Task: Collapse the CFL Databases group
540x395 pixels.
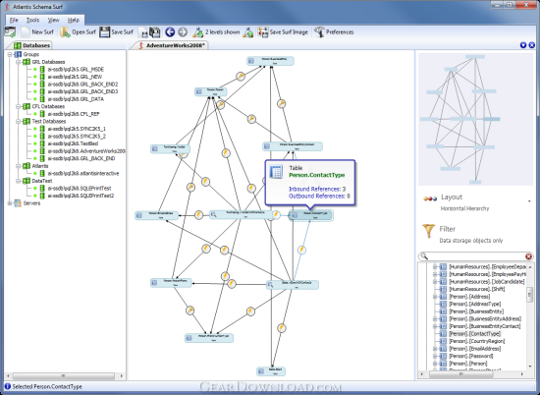Action: pos(19,106)
